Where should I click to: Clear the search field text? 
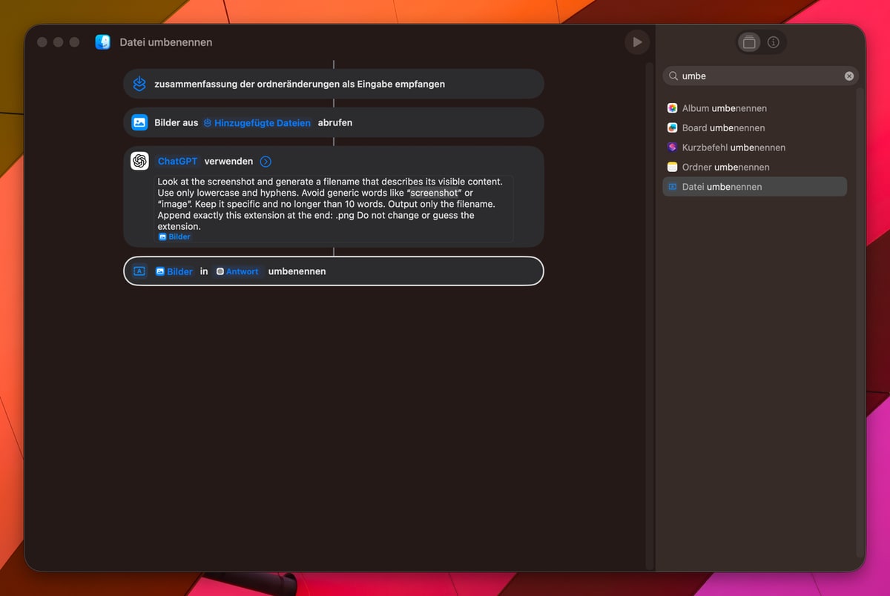coord(848,76)
